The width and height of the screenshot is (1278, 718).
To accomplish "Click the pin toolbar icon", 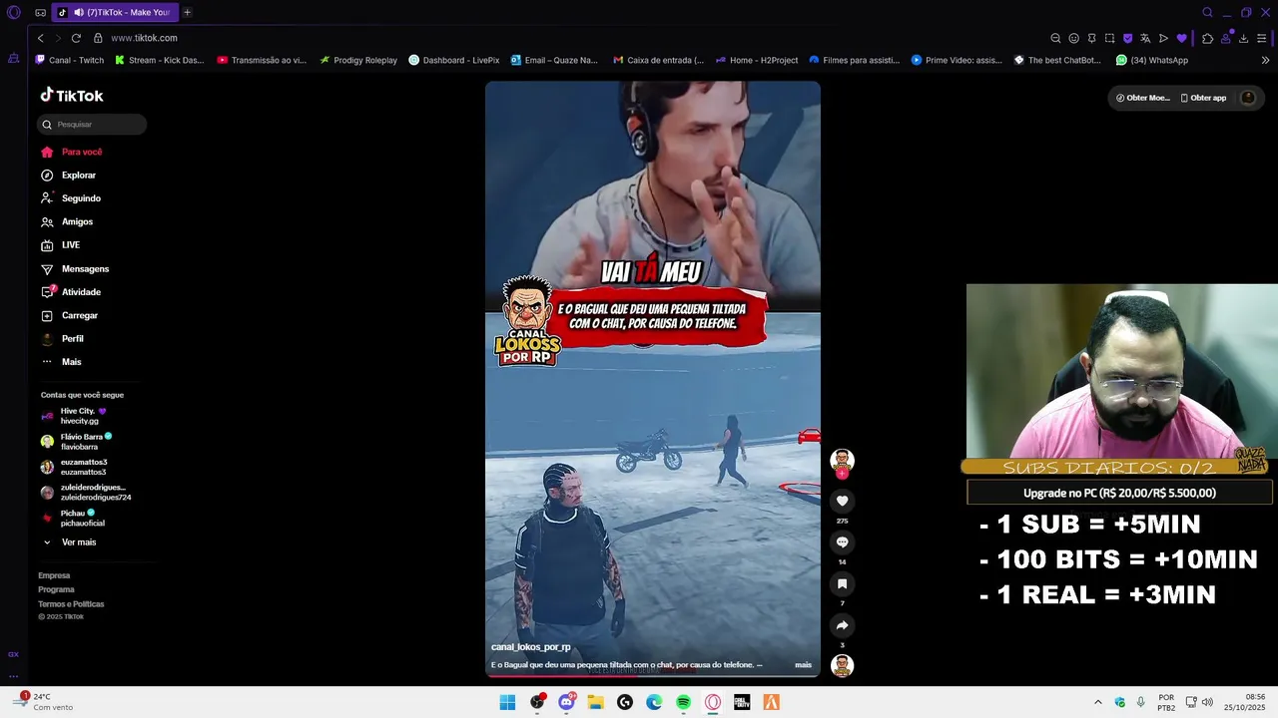I will click(x=1091, y=38).
